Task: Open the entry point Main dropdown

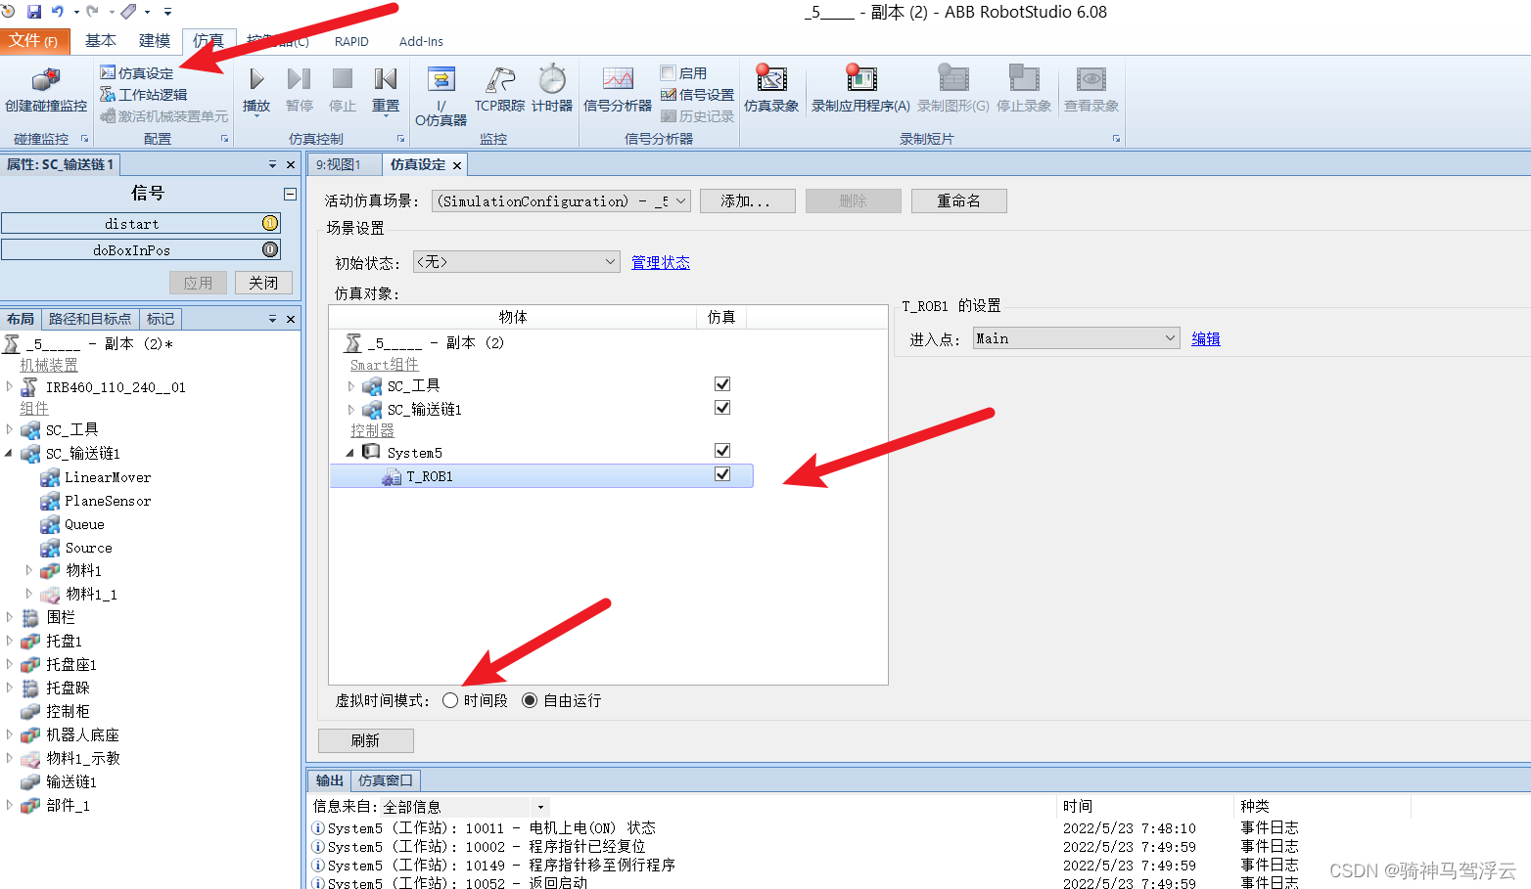Action: point(1076,338)
